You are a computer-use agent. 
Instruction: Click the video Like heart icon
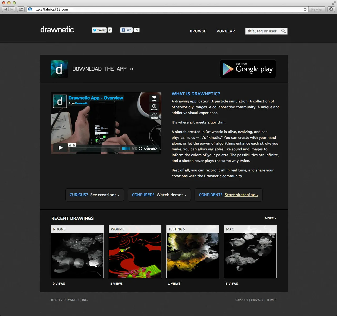coord(154,98)
